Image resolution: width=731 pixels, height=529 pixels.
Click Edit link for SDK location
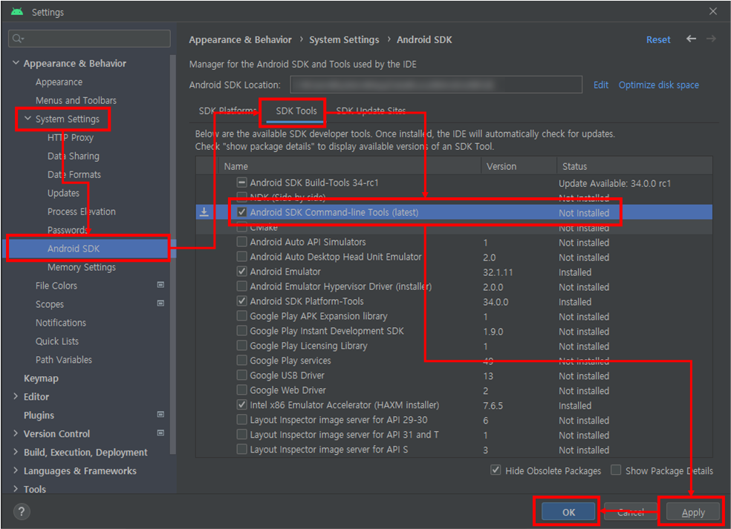[x=601, y=85]
